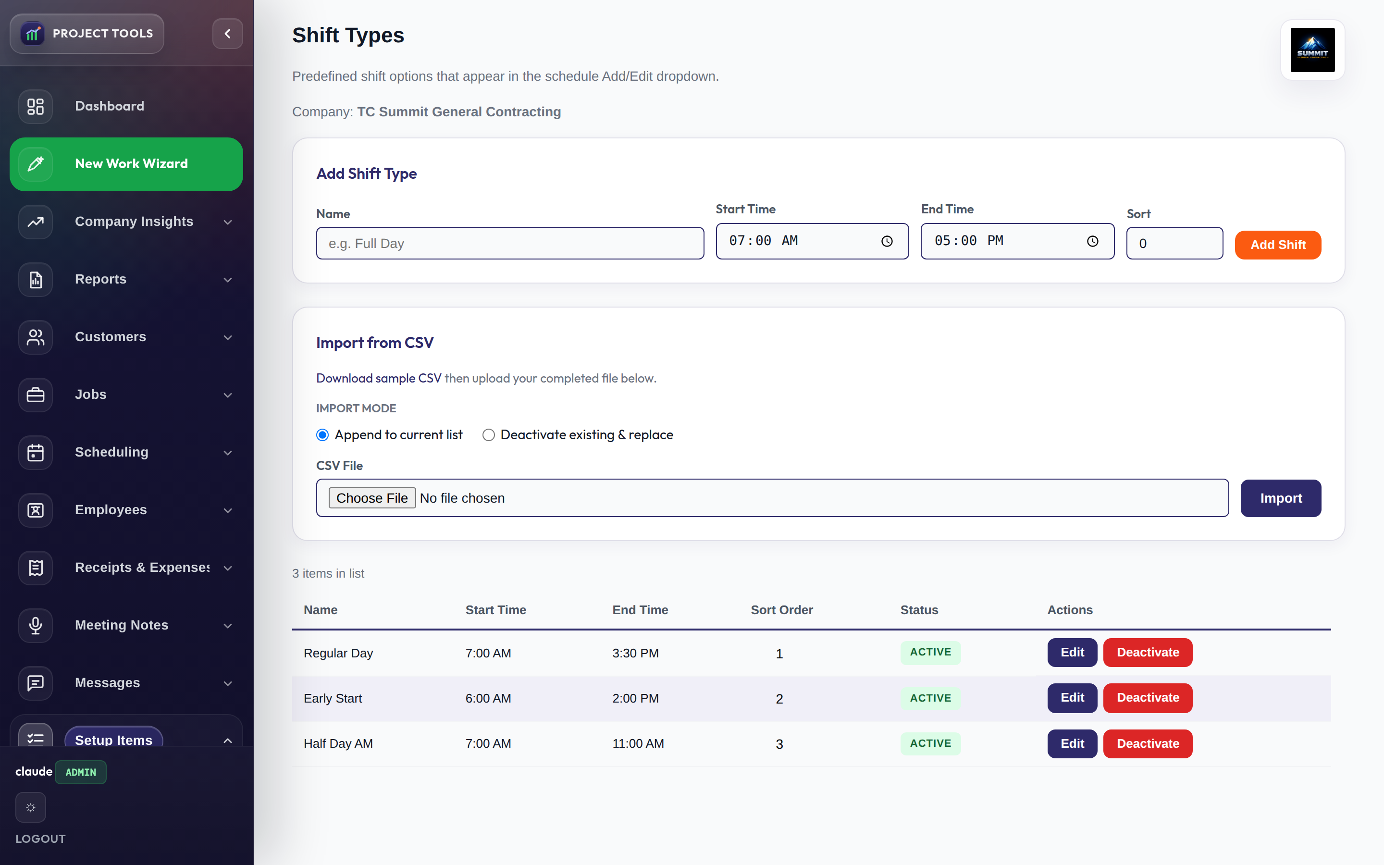Click the Sort Order column header
The width and height of the screenshot is (1384, 865).
pyautogui.click(x=782, y=610)
